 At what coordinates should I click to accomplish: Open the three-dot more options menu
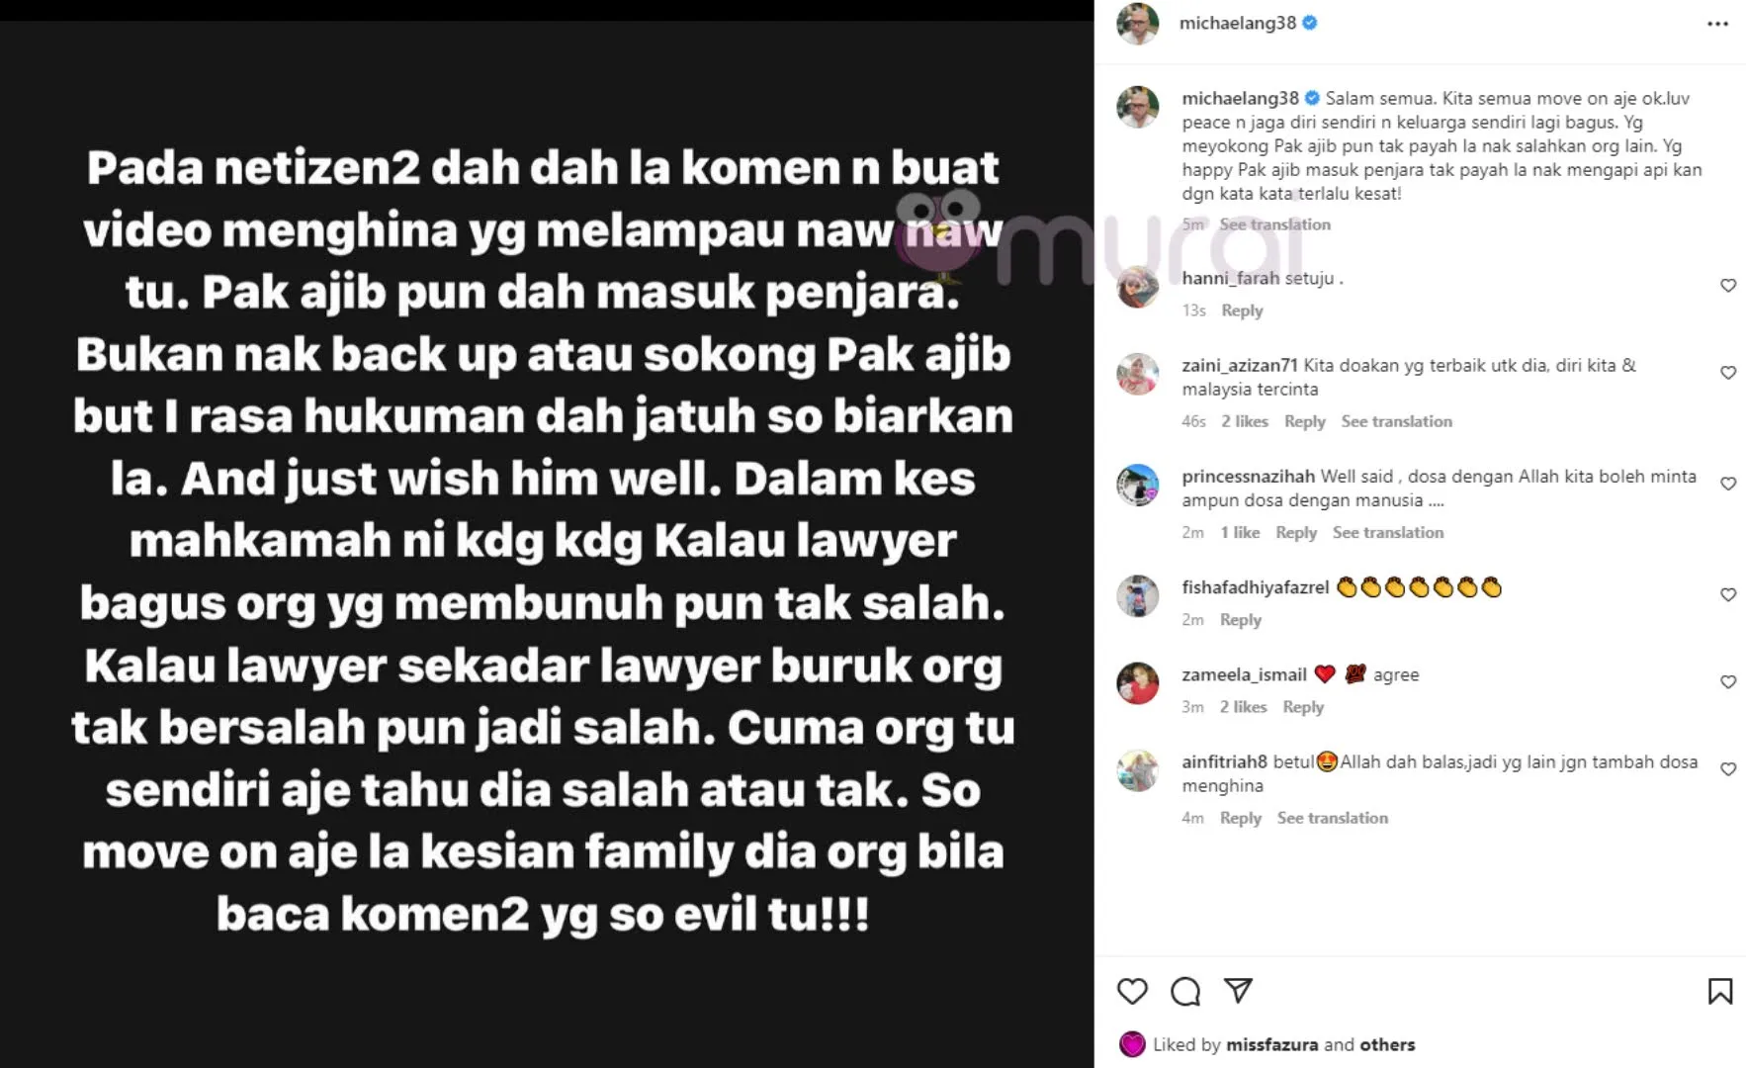1718,24
